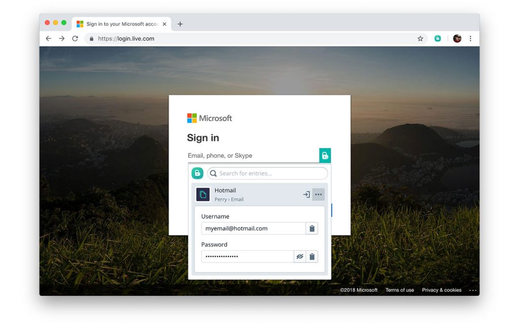Minimize the window with the yellow button
Viewport: 519px width, 324px height.
[x=56, y=22]
